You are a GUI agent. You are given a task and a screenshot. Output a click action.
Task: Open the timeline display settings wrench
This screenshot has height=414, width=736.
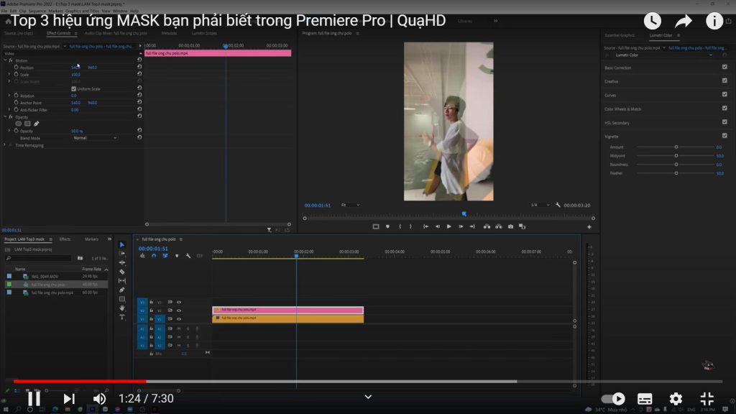tap(188, 255)
